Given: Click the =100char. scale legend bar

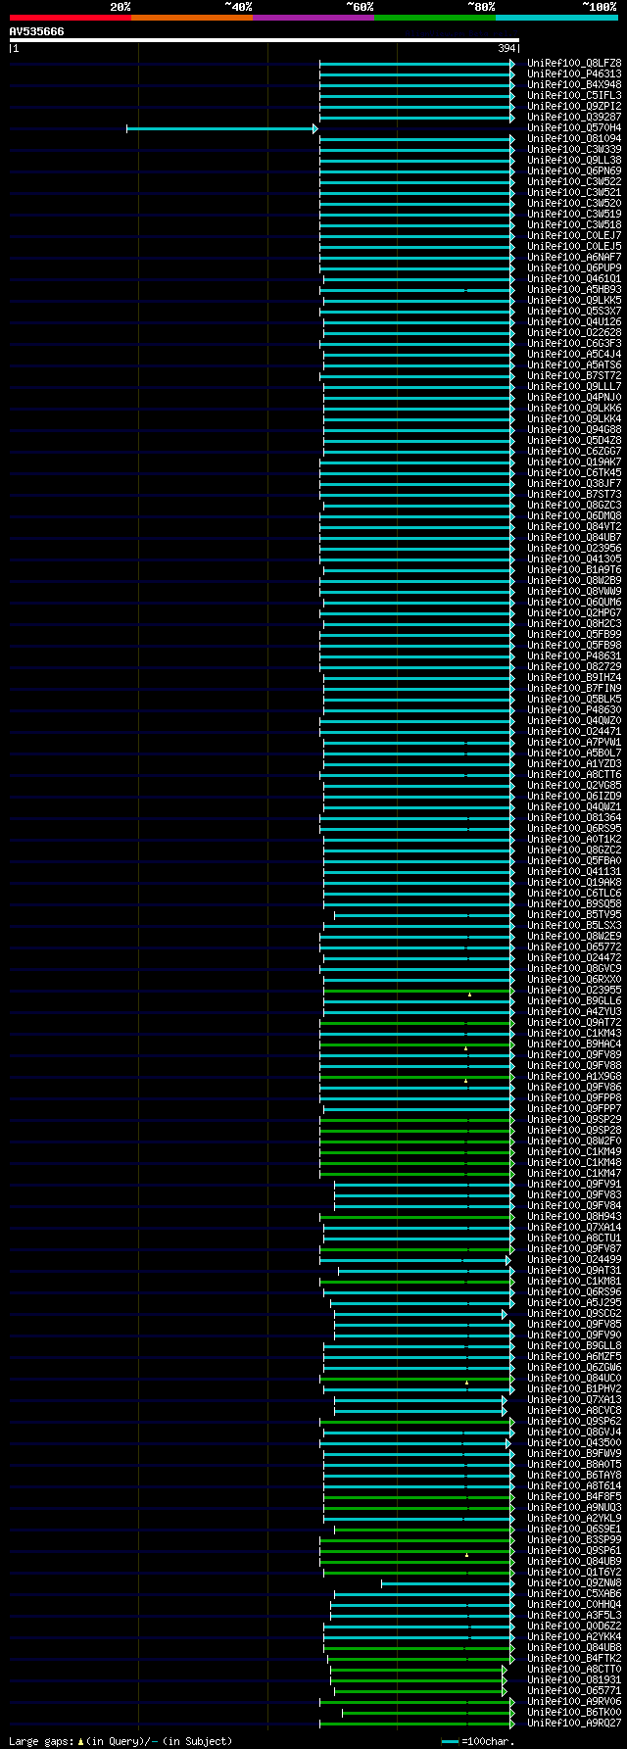Looking at the screenshot, I should (x=450, y=1741).
